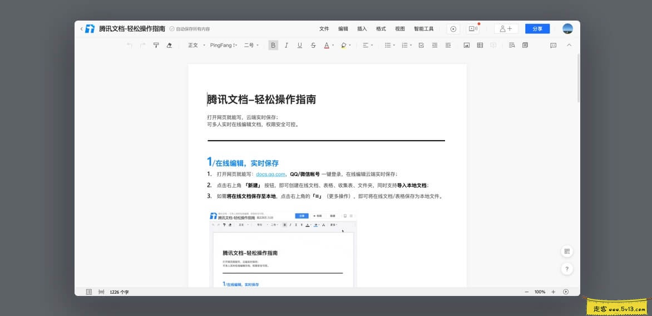
Task: Insert a numbered list
Action: (404, 45)
